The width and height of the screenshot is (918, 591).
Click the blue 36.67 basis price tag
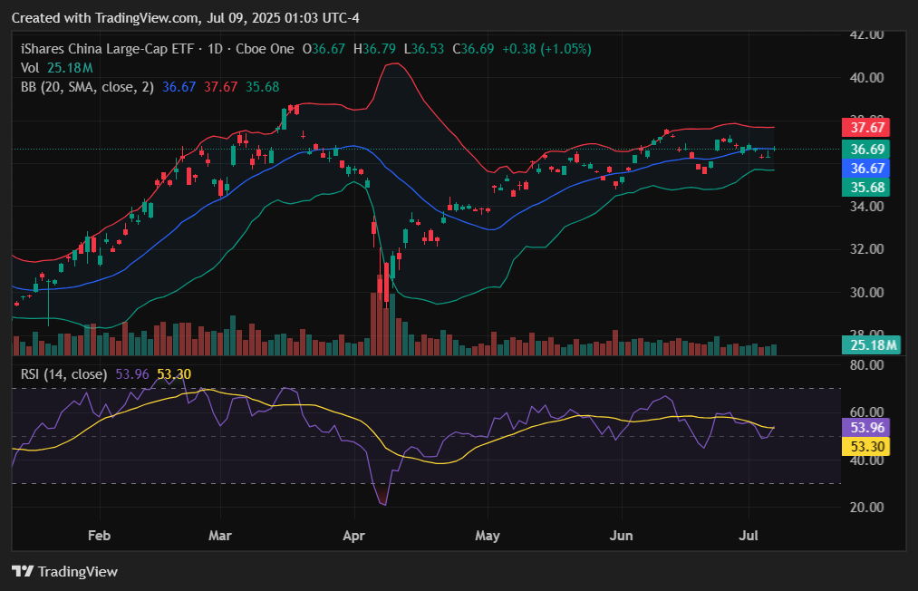coord(866,169)
